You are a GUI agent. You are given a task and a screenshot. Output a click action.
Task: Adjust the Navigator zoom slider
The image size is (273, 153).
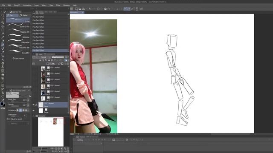click(41, 149)
